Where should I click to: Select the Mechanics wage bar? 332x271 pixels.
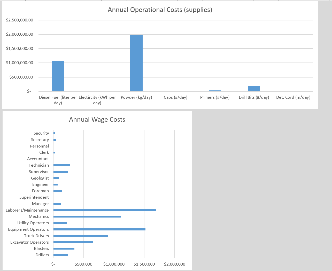pos(87,216)
